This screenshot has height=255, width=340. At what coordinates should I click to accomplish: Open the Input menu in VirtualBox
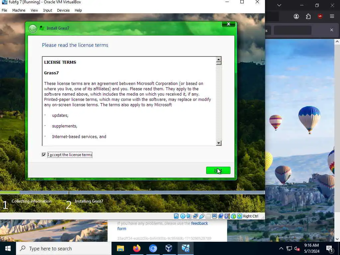pos(47,10)
